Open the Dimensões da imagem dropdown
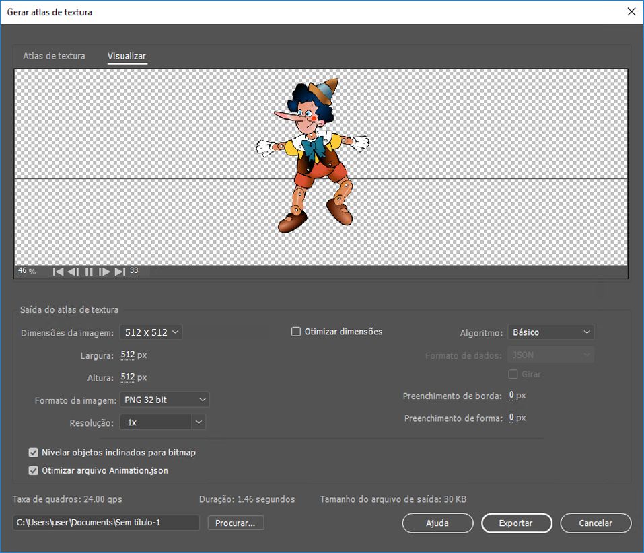The width and height of the screenshot is (644, 553). [x=151, y=332]
